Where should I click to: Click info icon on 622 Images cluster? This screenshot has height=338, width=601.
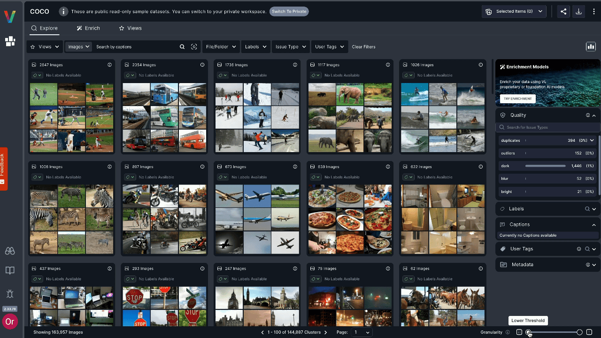(x=481, y=167)
